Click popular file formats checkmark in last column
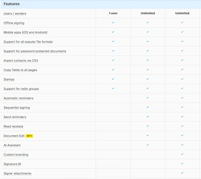 tap(182, 41)
